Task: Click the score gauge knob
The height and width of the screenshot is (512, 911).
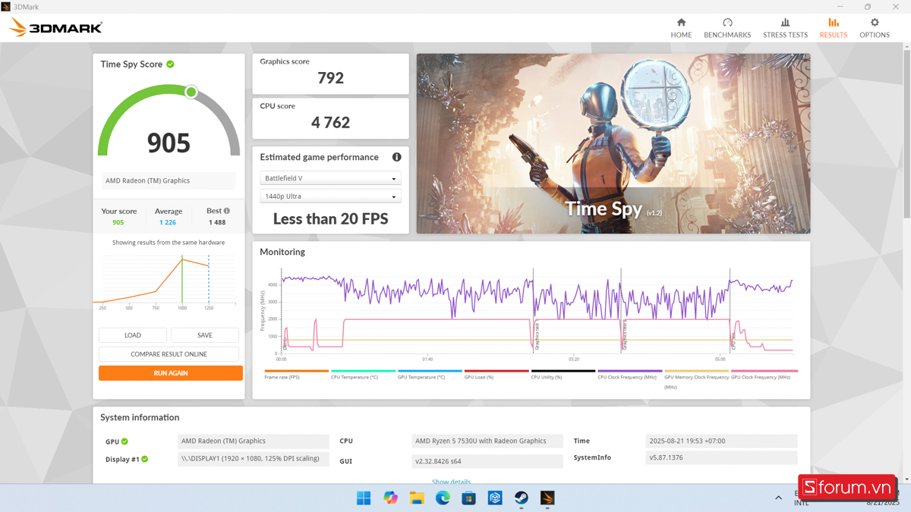Action: tap(191, 92)
